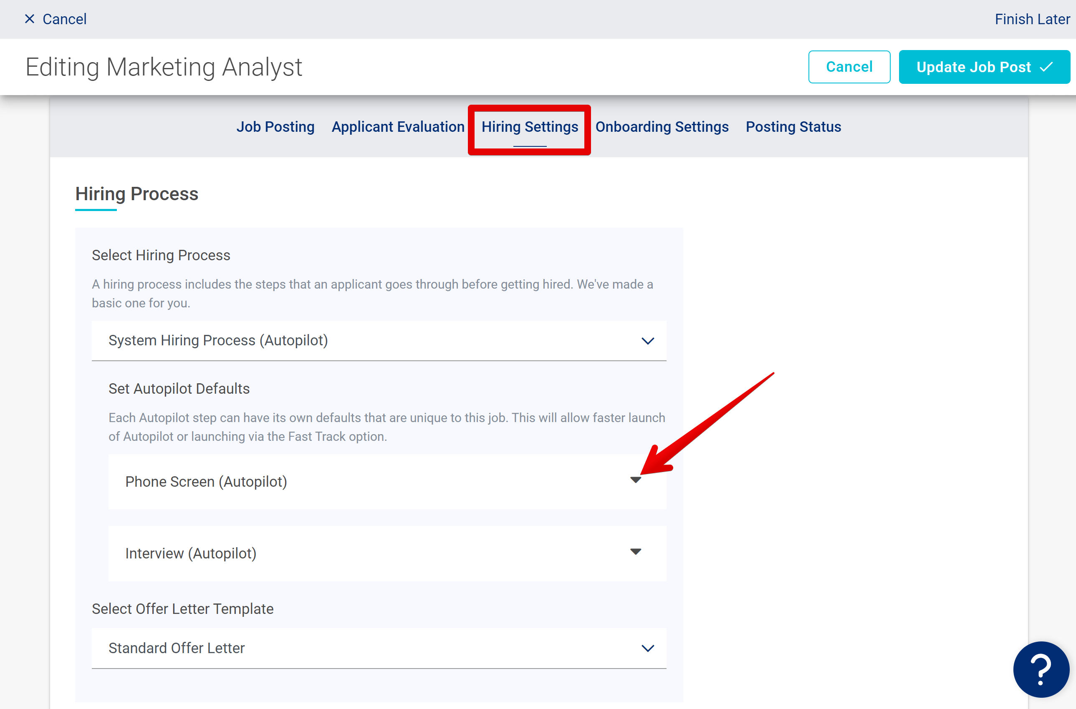Click the chevron on Standard Offer Letter
The width and height of the screenshot is (1076, 709).
(648, 648)
